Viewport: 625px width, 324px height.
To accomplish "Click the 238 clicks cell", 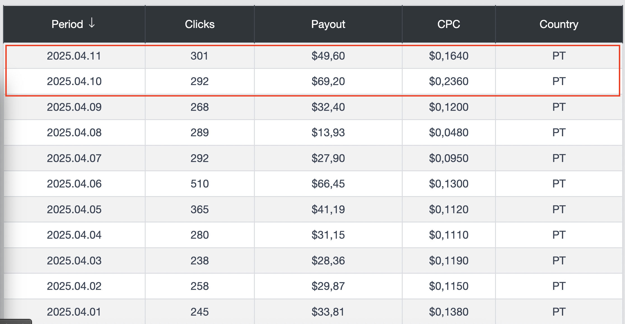I will [200, 261].
